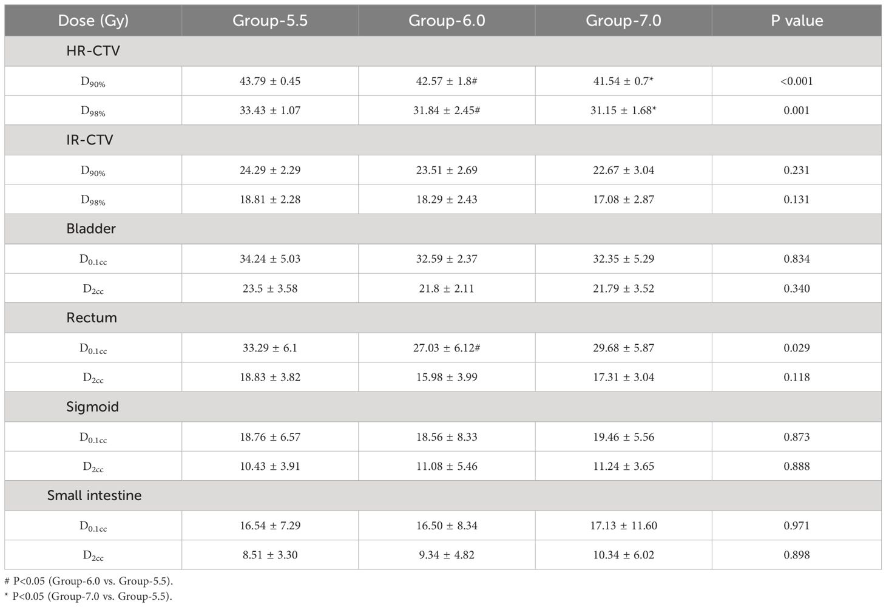Select the IR-CTV section row
The width and height of the screenshot is (886, 607).
[443, 140]
